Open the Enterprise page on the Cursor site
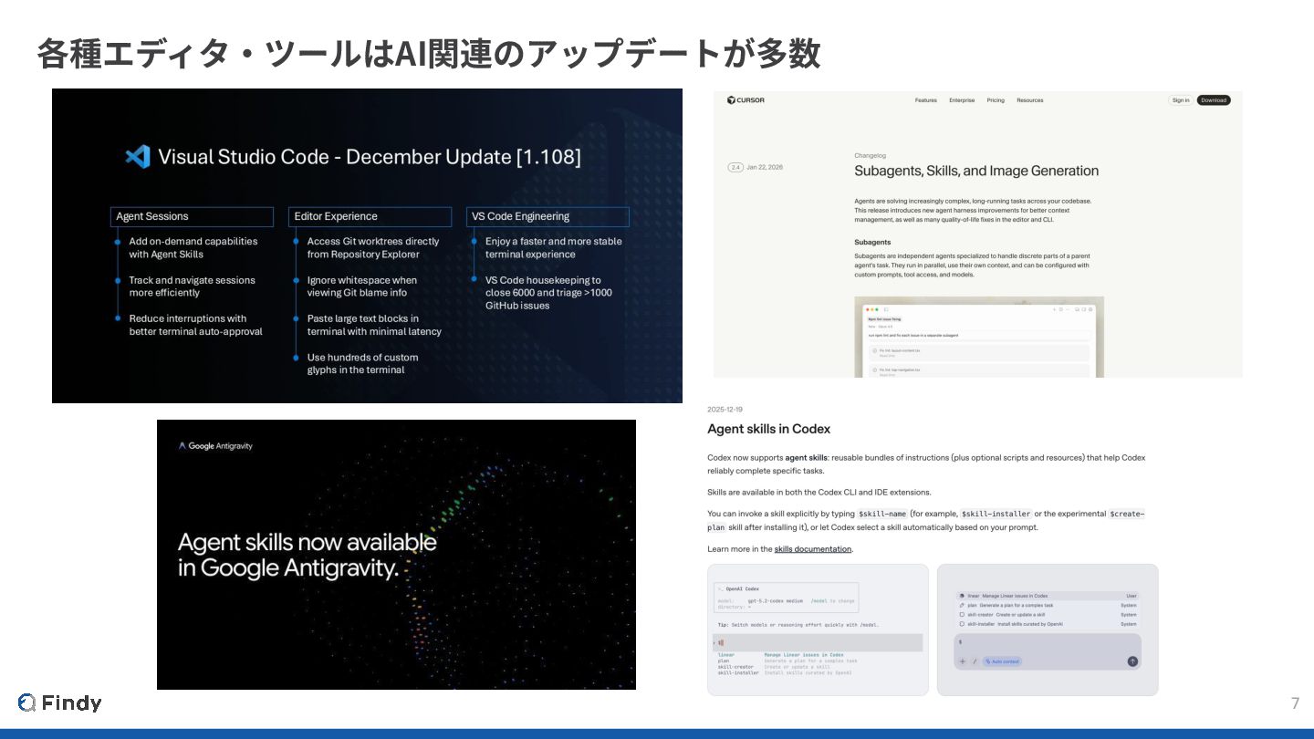This screenshot has width=1314, height=739. (962, 100)
